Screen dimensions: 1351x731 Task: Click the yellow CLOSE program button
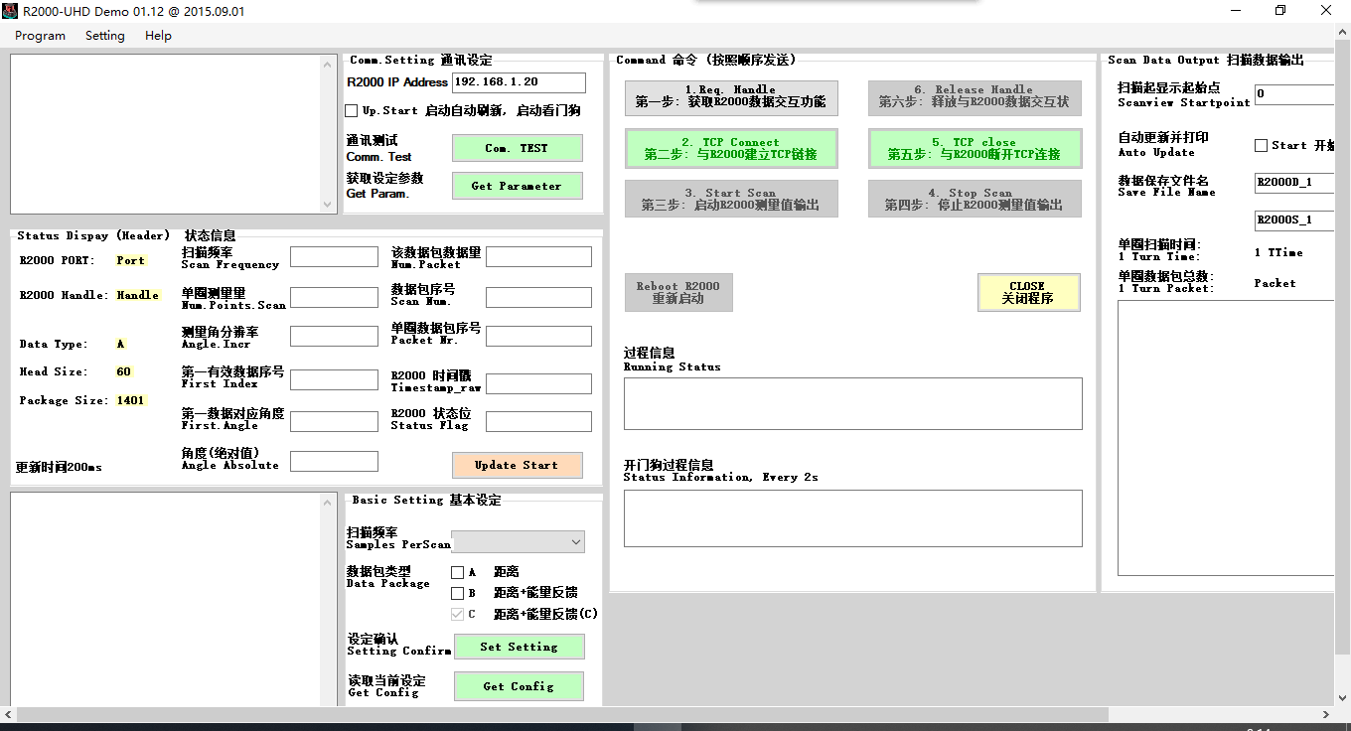click(x=1028, y=292)
